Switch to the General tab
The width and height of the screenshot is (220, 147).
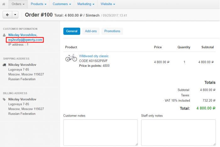click(x=72, y=31)
